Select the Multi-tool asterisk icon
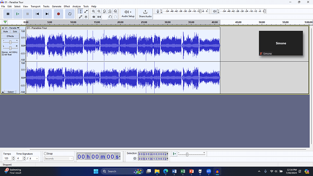313x176 pixels. click(x=86, y=17)
